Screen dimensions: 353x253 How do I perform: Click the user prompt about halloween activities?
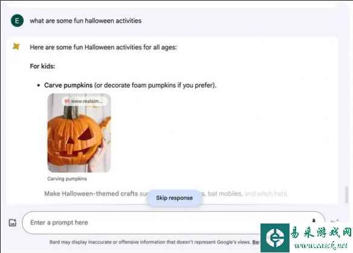point(86,20)
